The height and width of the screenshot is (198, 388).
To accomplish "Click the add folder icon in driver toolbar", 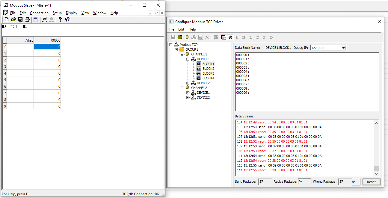I will (x=180, y=37).
